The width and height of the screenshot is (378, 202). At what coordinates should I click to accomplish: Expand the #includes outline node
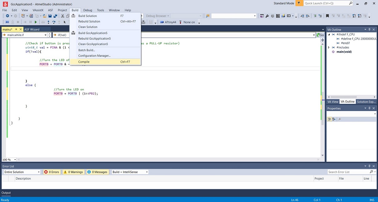(329, 47)
